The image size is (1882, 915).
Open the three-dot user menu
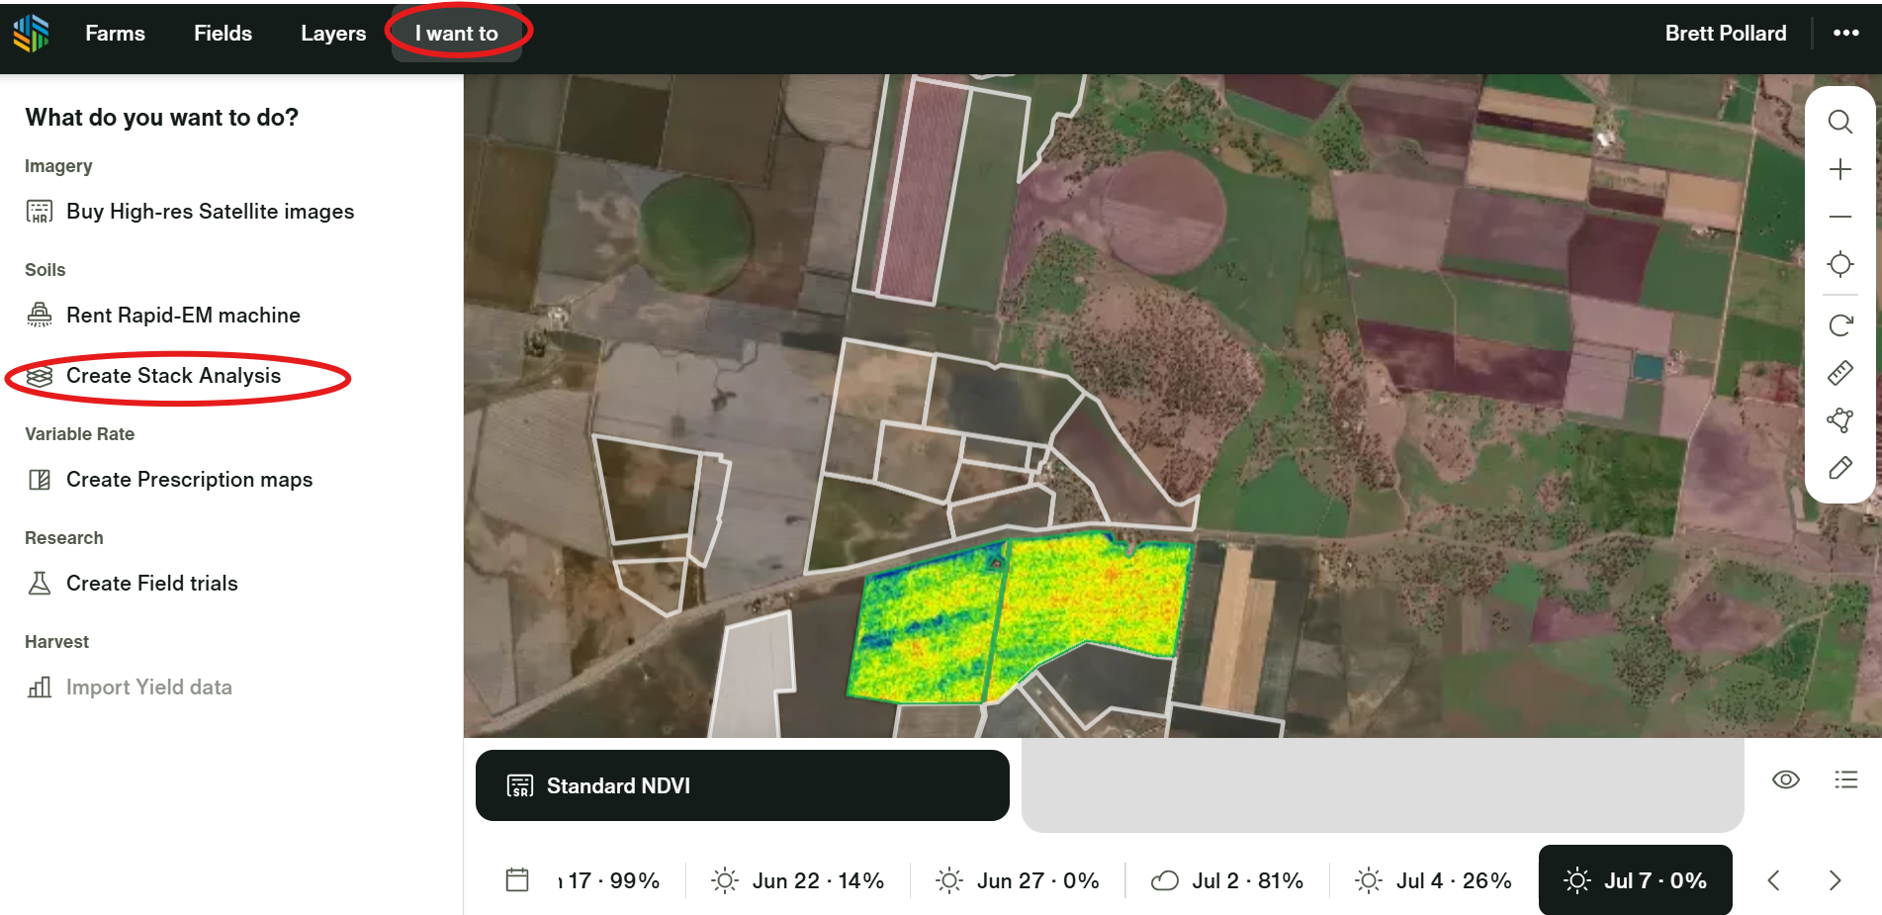(x=1845, y=33)
